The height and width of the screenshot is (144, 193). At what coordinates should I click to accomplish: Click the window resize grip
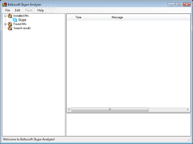click(189, 140)
